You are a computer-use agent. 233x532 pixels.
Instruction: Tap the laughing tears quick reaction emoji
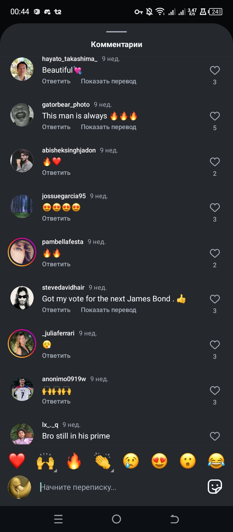[x=216, y=461]
